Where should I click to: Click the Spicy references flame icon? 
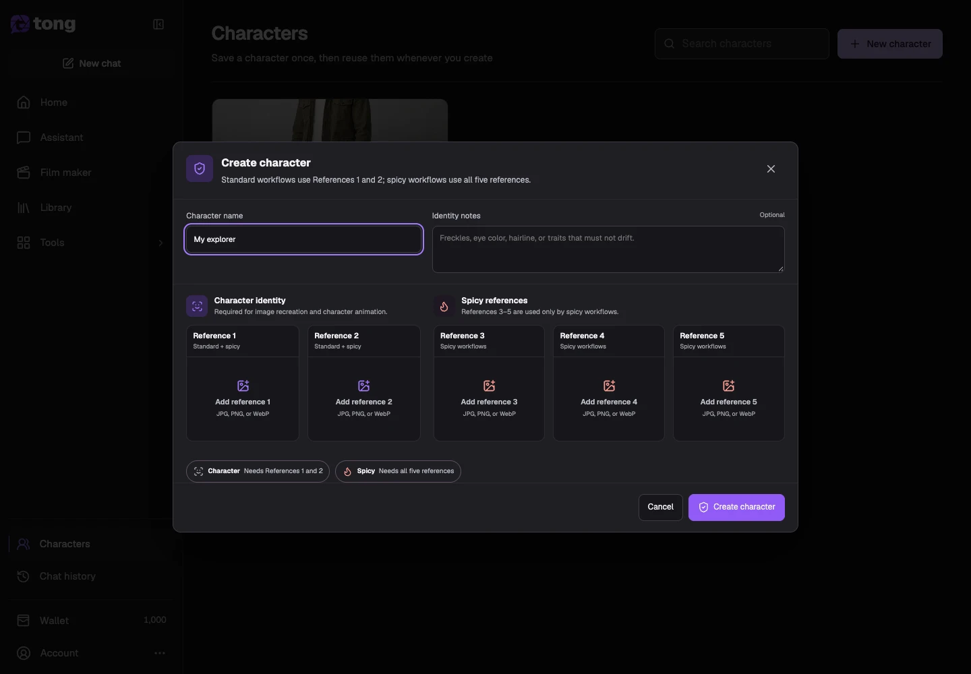point(444,306)
